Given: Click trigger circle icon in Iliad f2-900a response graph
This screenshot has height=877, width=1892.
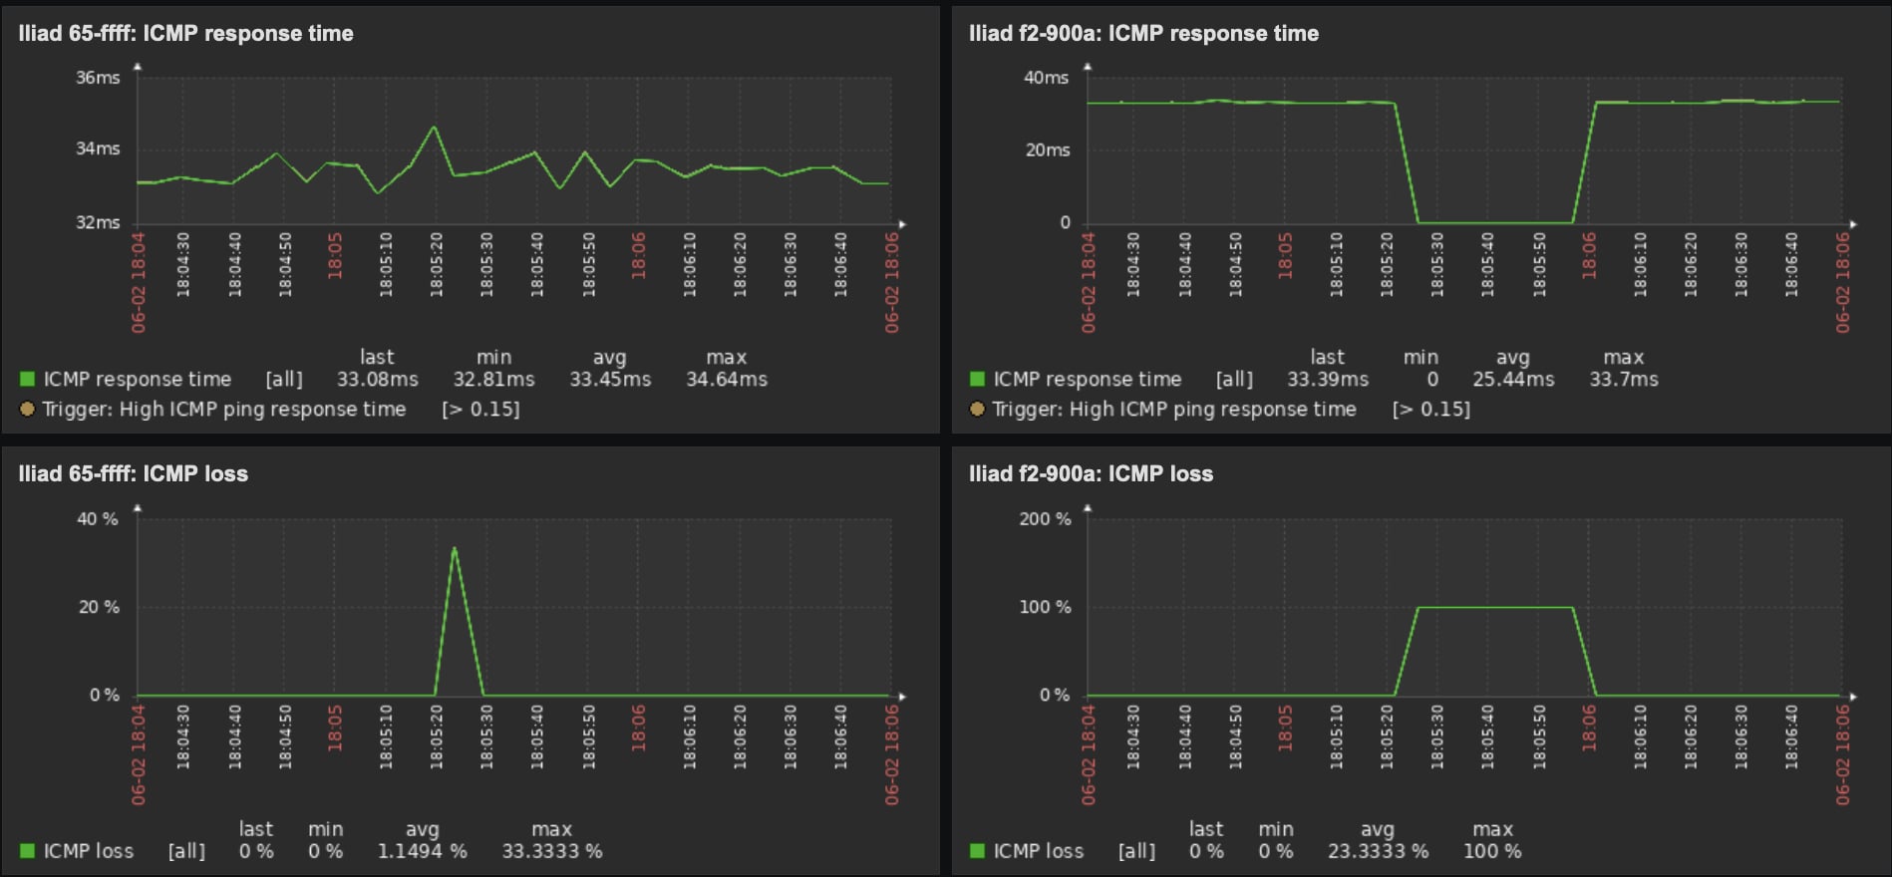Looking at the screenshot, I should point(978,409).
